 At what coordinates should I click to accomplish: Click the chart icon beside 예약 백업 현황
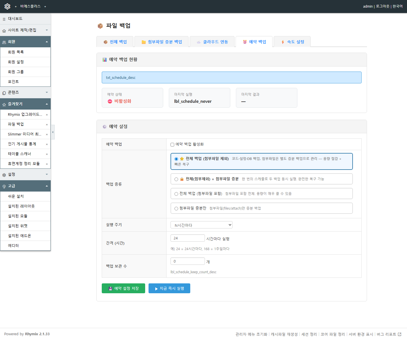pyautogui.click(x=105, y=60)
